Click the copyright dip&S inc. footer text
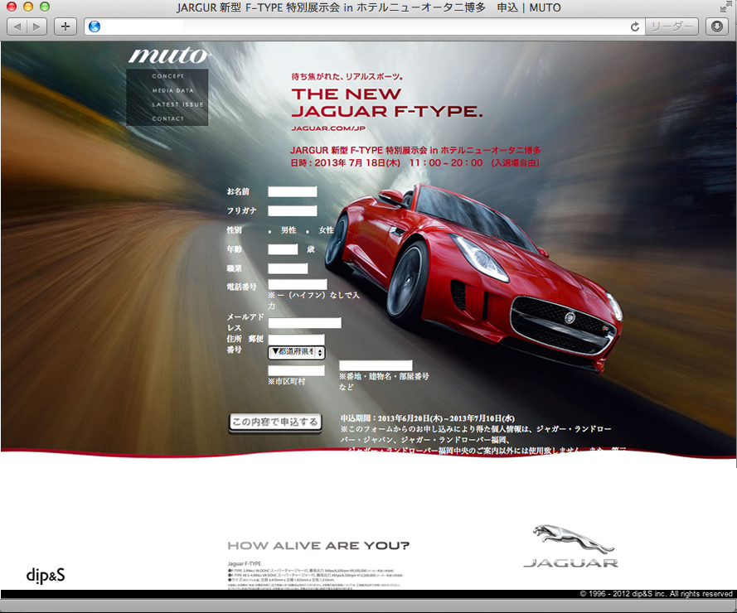Screen dimensions: 737x613 656,594
